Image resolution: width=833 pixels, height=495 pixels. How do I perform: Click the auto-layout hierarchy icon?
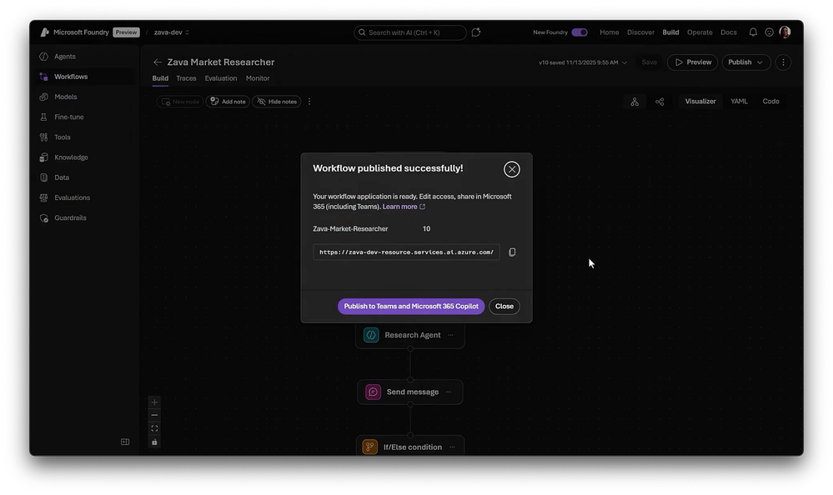635,102
